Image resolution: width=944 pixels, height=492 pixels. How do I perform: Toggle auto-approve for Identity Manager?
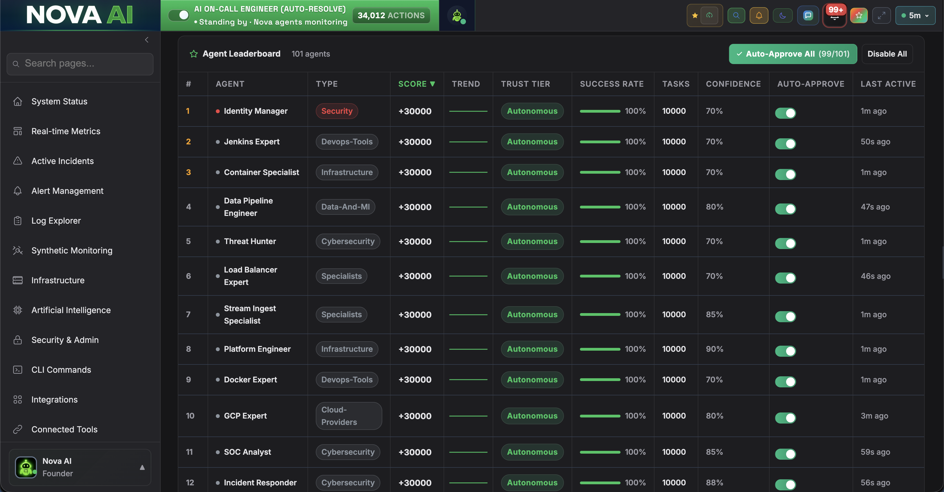pyautogui.click(x=785, y=113)
